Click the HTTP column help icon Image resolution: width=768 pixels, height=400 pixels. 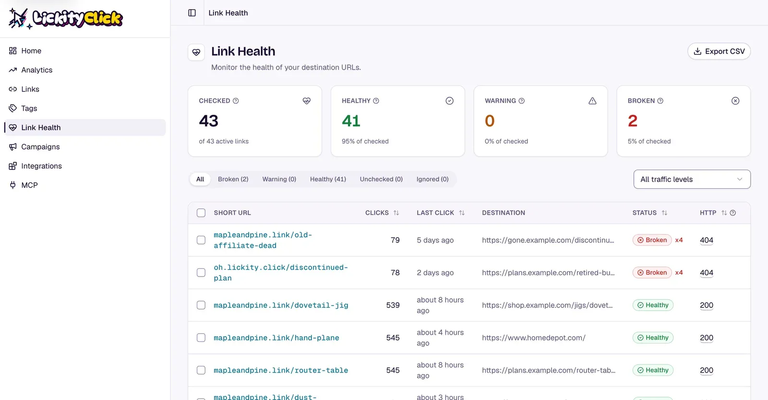click(x=733, y=213)
